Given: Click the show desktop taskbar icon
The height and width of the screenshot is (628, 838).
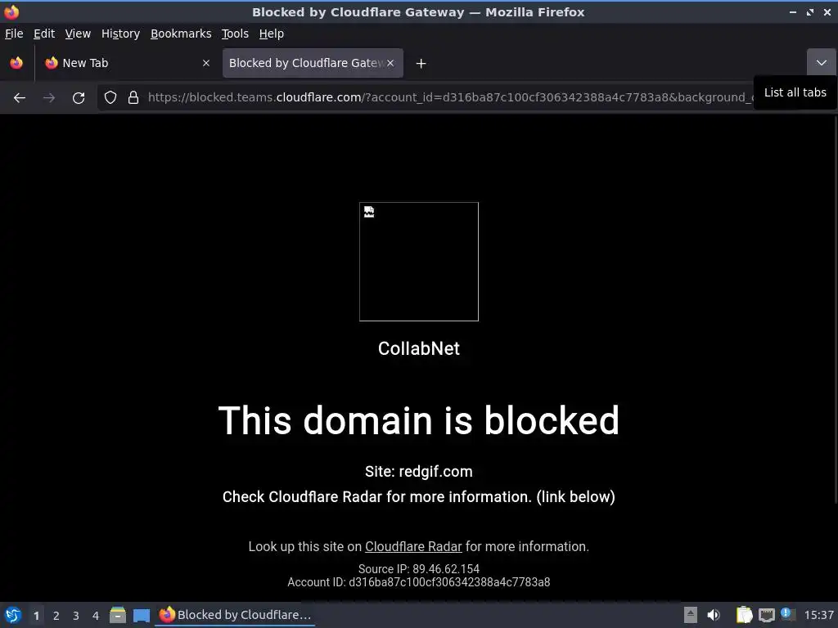Looking at the screenshot, I should click(141, 616).
